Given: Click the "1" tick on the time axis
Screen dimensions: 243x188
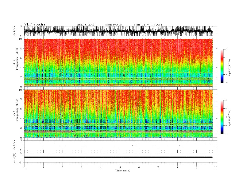Looking at the screenshot, I should pos(43,167).
